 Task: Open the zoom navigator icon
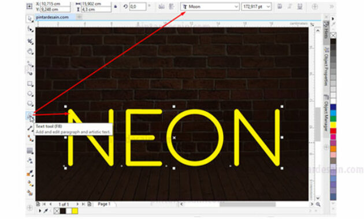318,204
